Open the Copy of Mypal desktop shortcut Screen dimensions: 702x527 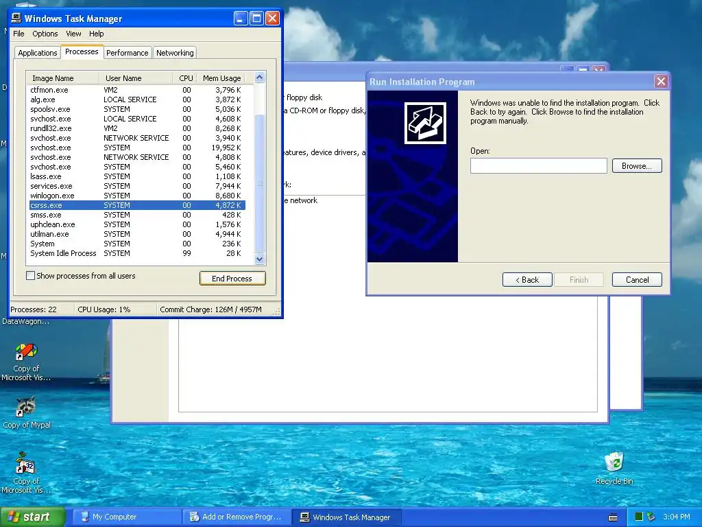[x=27, y=412]
